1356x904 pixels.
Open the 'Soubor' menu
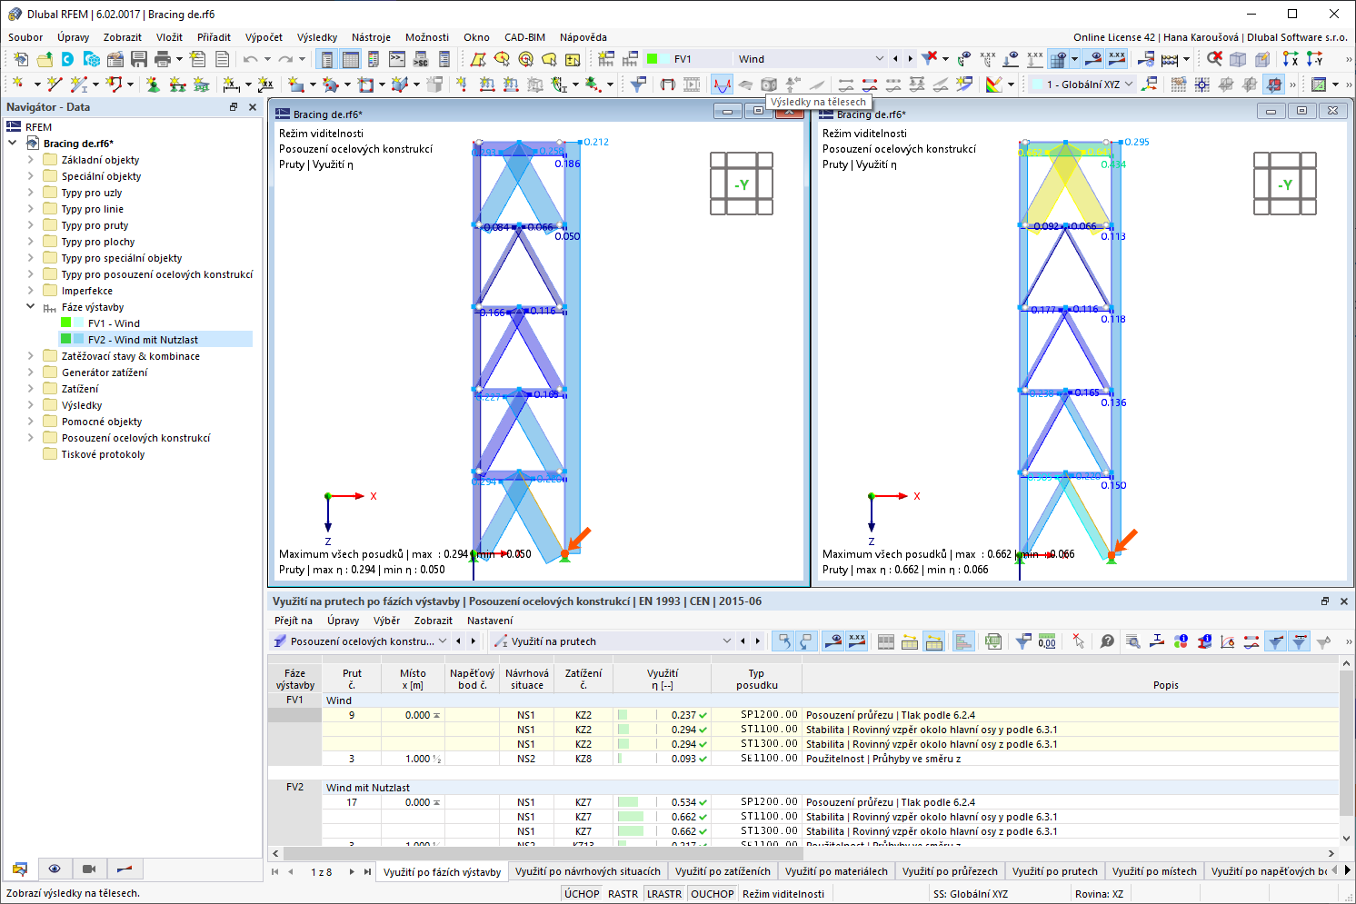[x=25, y=37]
